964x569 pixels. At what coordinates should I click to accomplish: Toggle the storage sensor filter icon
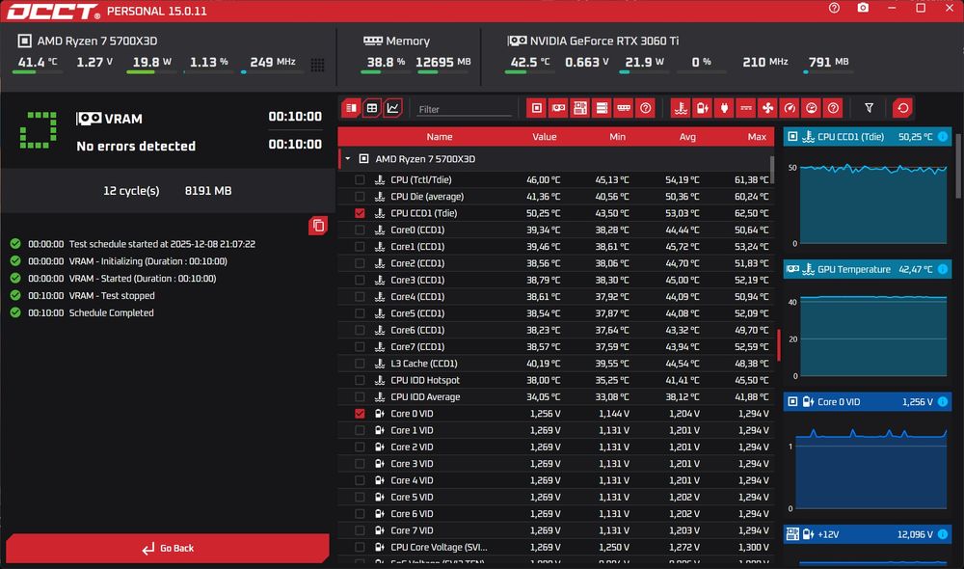tap(602, 108)
